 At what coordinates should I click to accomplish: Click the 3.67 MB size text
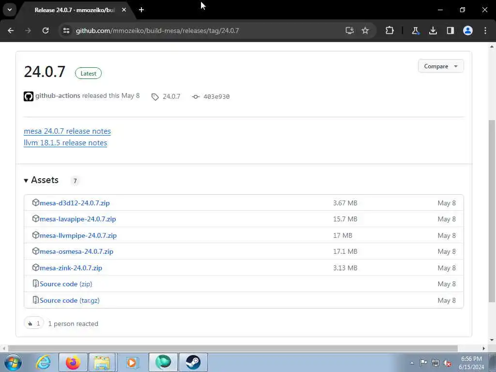(x=345, y=203)
